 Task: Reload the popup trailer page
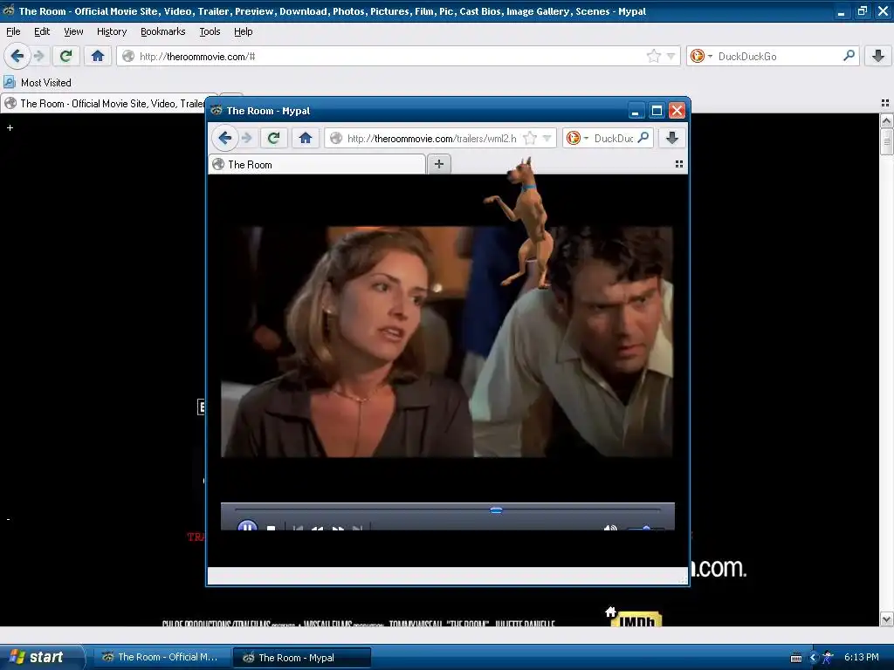coord(273,138)
